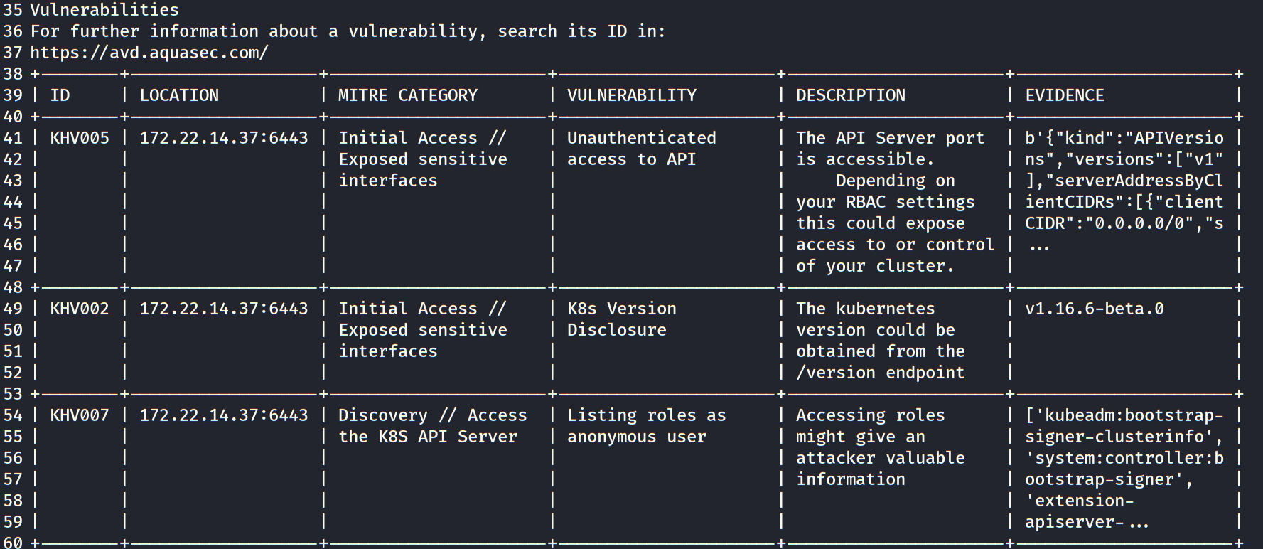Screen dimensions: 1263x549
Task: Click the IP address in KHV002 row
Action: [224, 309]
